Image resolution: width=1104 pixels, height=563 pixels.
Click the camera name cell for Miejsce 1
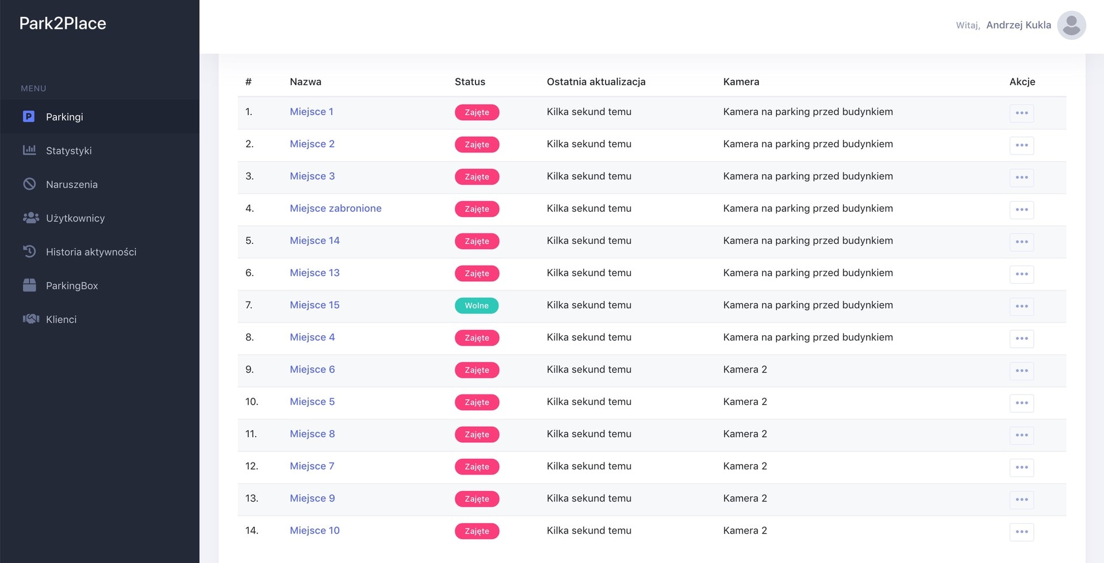tap(808, 112)
